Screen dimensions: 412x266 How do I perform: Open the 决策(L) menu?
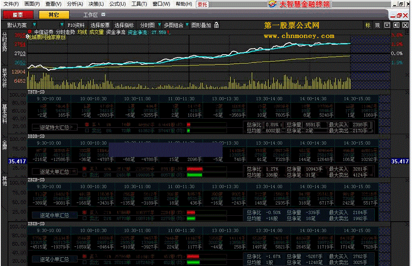click(96, 4)
